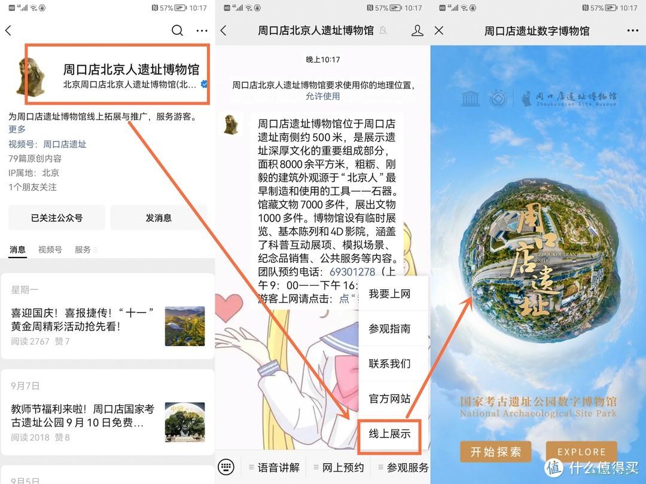The image size is (646, 484).
Task: Switch to the 视频号 tab
Action: tap(50, 250)
